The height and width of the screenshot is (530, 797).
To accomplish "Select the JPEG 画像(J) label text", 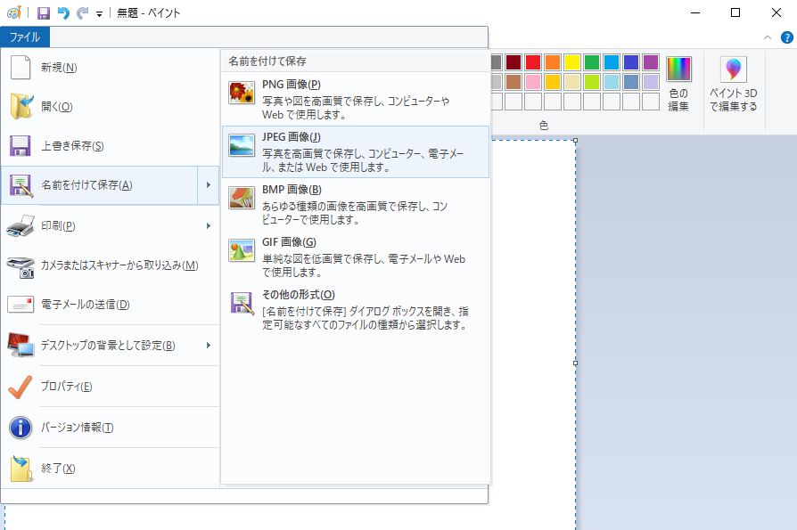I will point(292,137).
